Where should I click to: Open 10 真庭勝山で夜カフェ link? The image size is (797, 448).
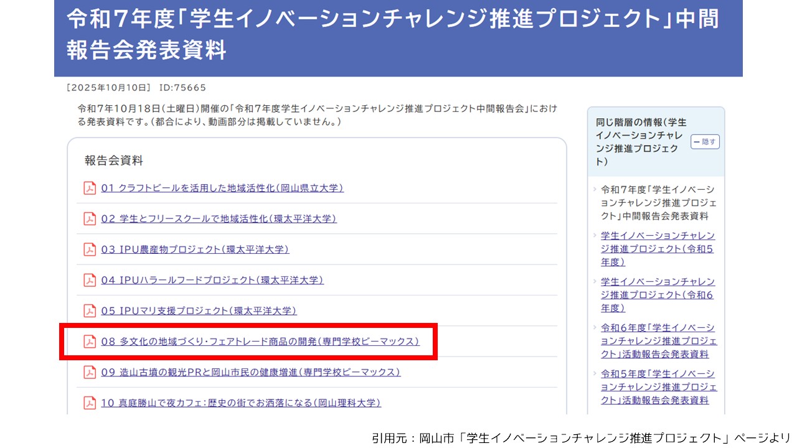coord(241,403)
